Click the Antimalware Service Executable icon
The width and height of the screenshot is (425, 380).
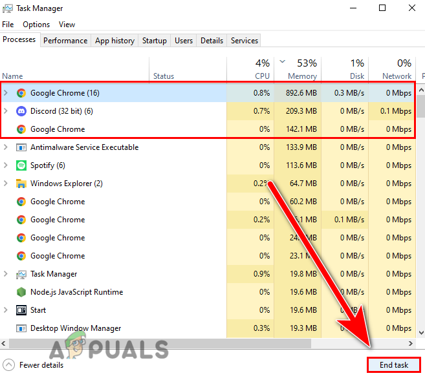tap(21, 147)
